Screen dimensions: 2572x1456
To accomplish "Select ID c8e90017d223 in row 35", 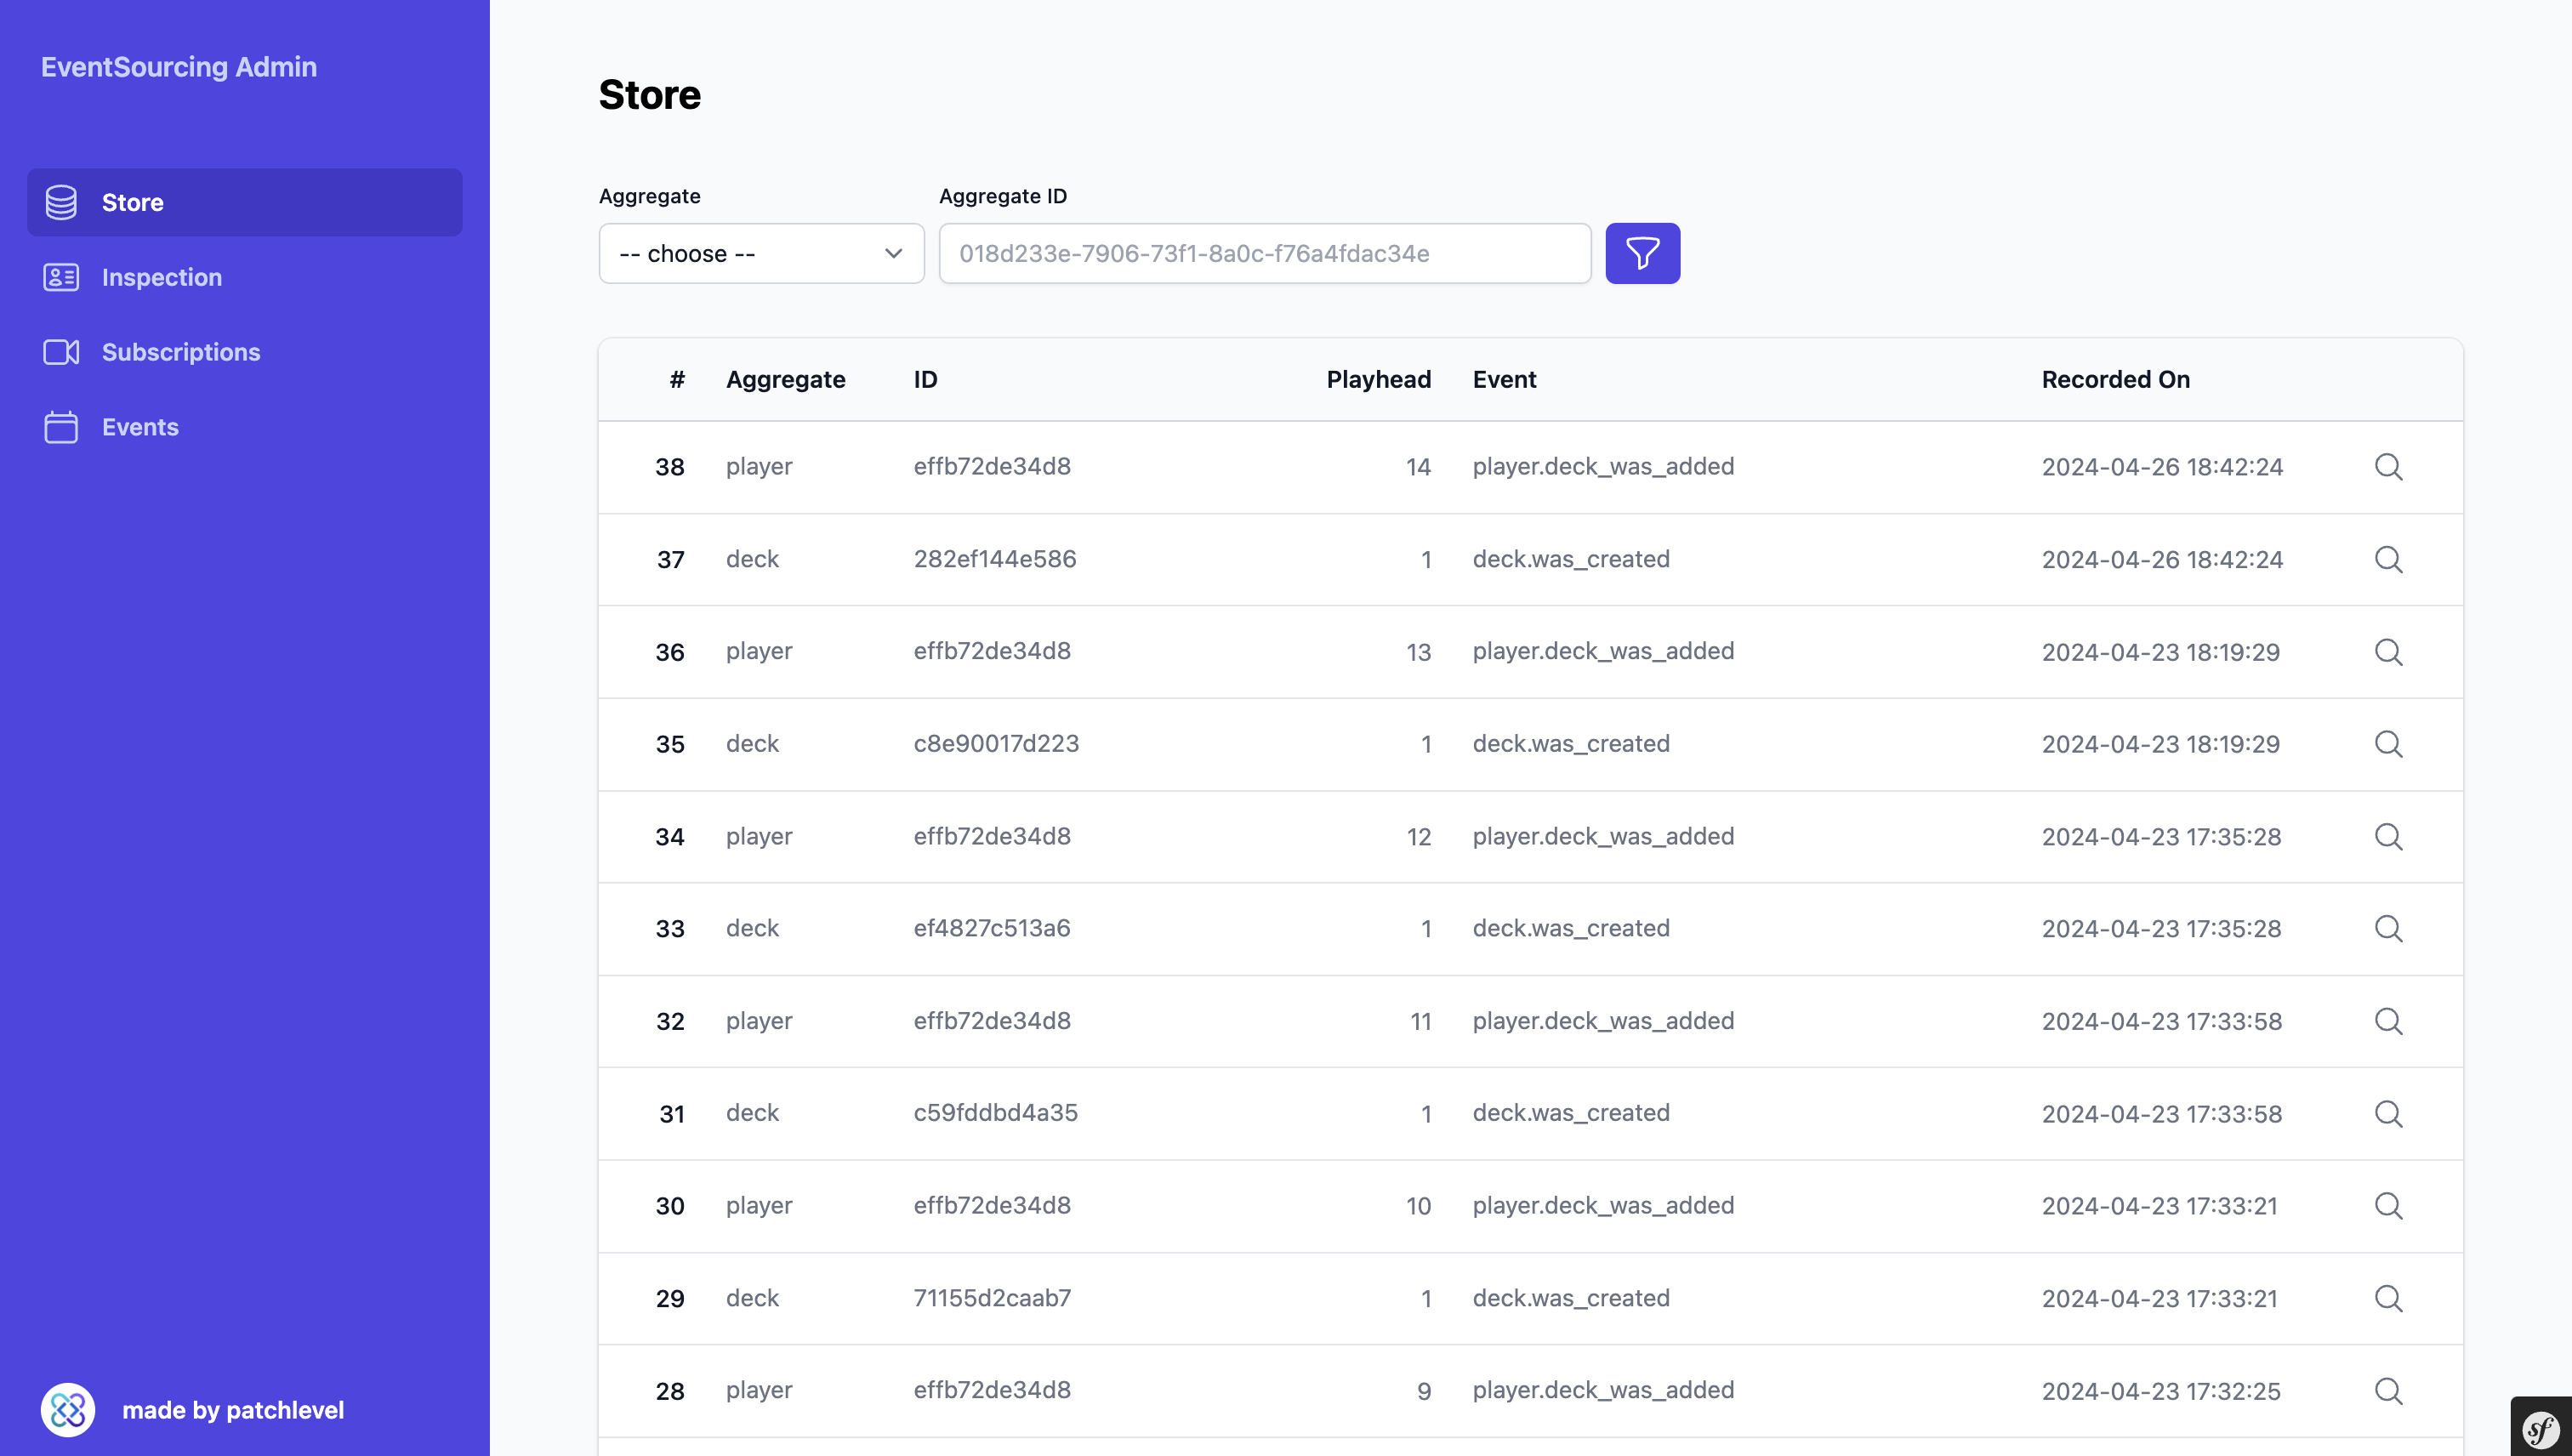I will [x=996, y=744].
